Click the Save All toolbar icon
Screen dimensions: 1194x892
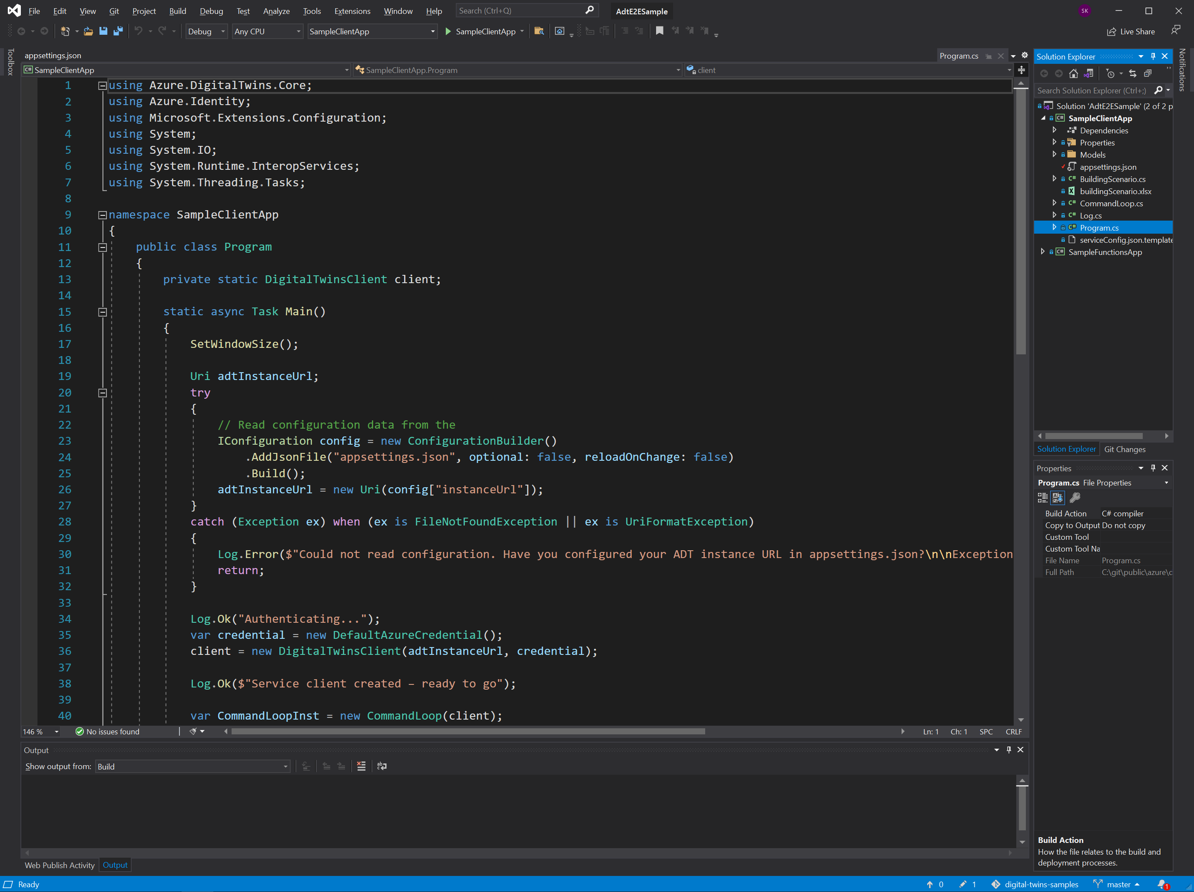118,31
